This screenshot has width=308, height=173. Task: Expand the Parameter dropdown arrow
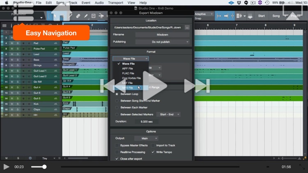point(41,18)
